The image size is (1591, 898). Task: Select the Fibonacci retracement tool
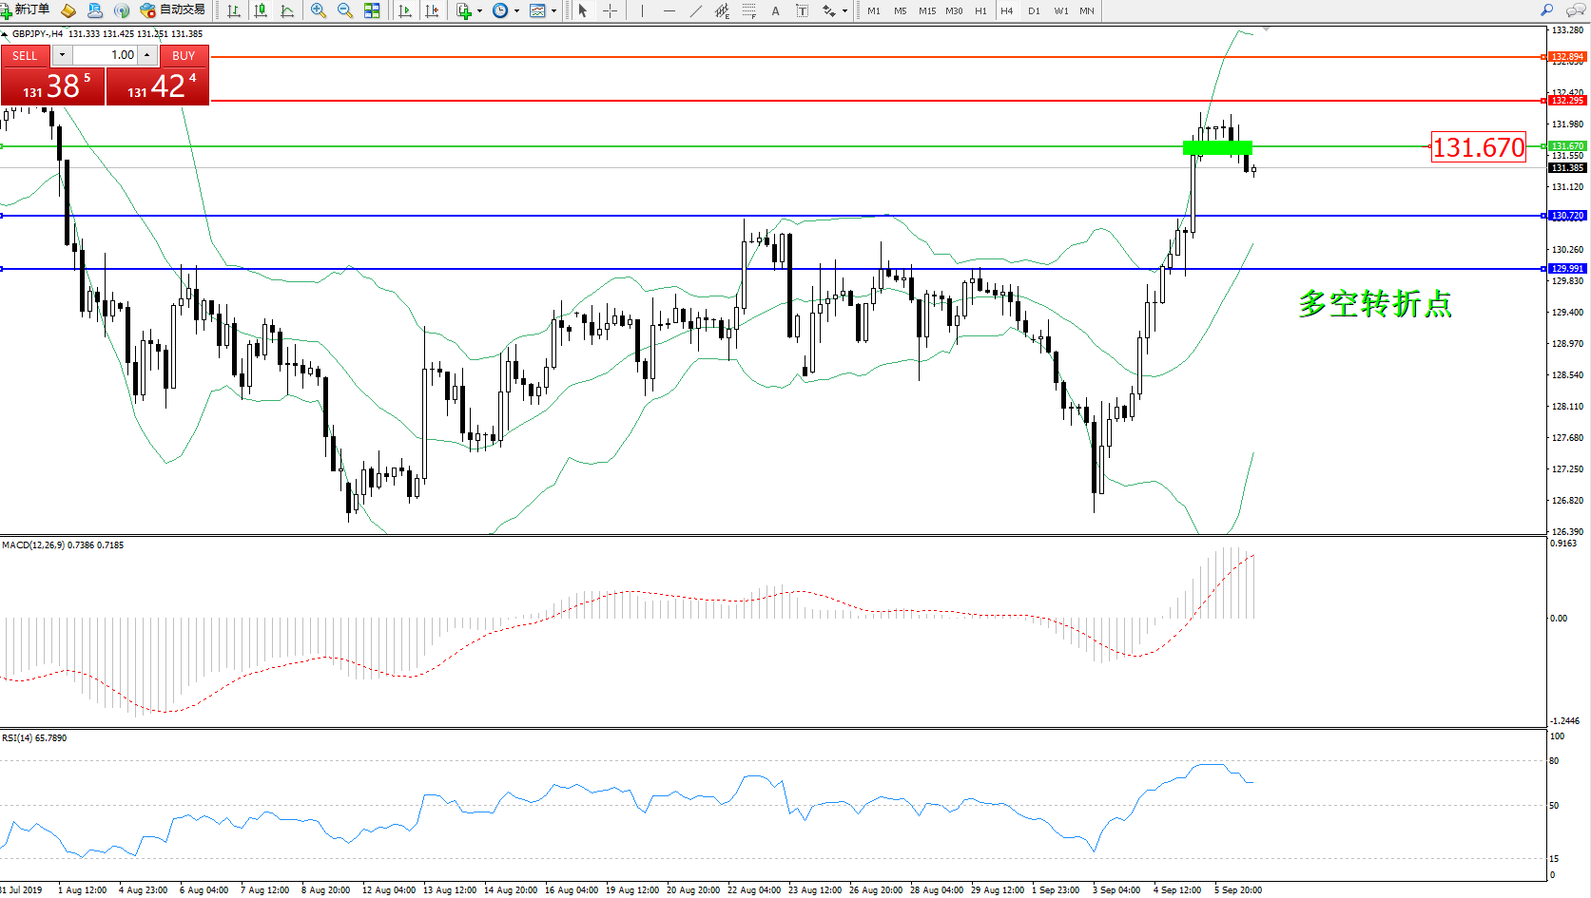(749, 10)
